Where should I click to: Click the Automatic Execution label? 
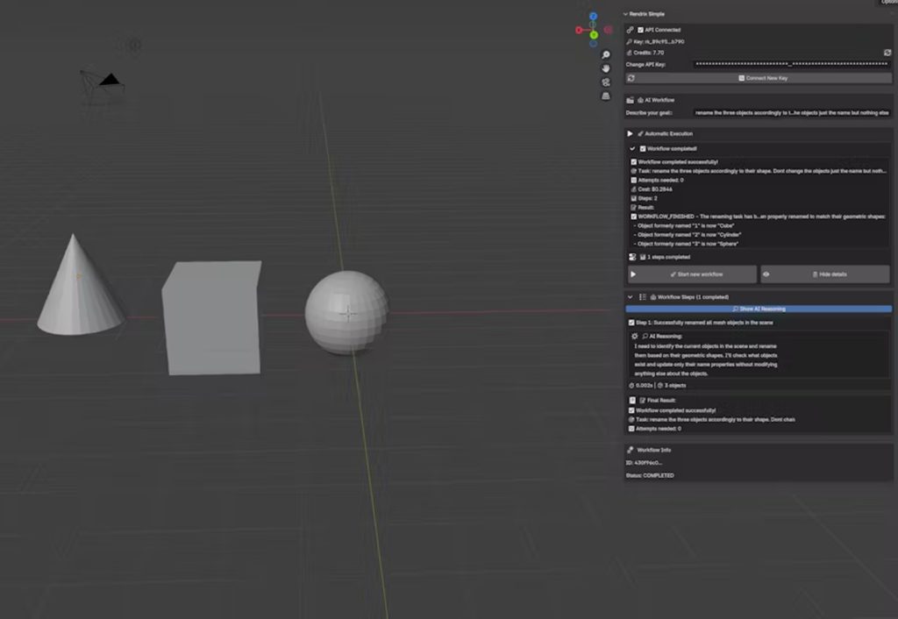point(669,133)
